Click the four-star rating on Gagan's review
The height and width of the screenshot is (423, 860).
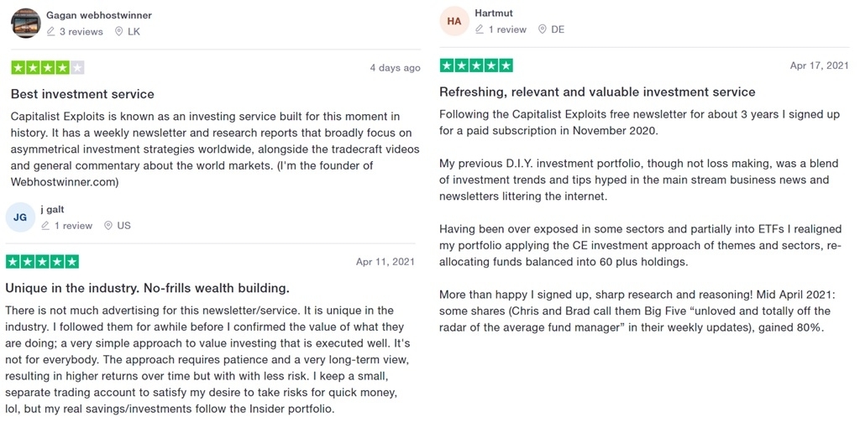[x=48, y=68]
